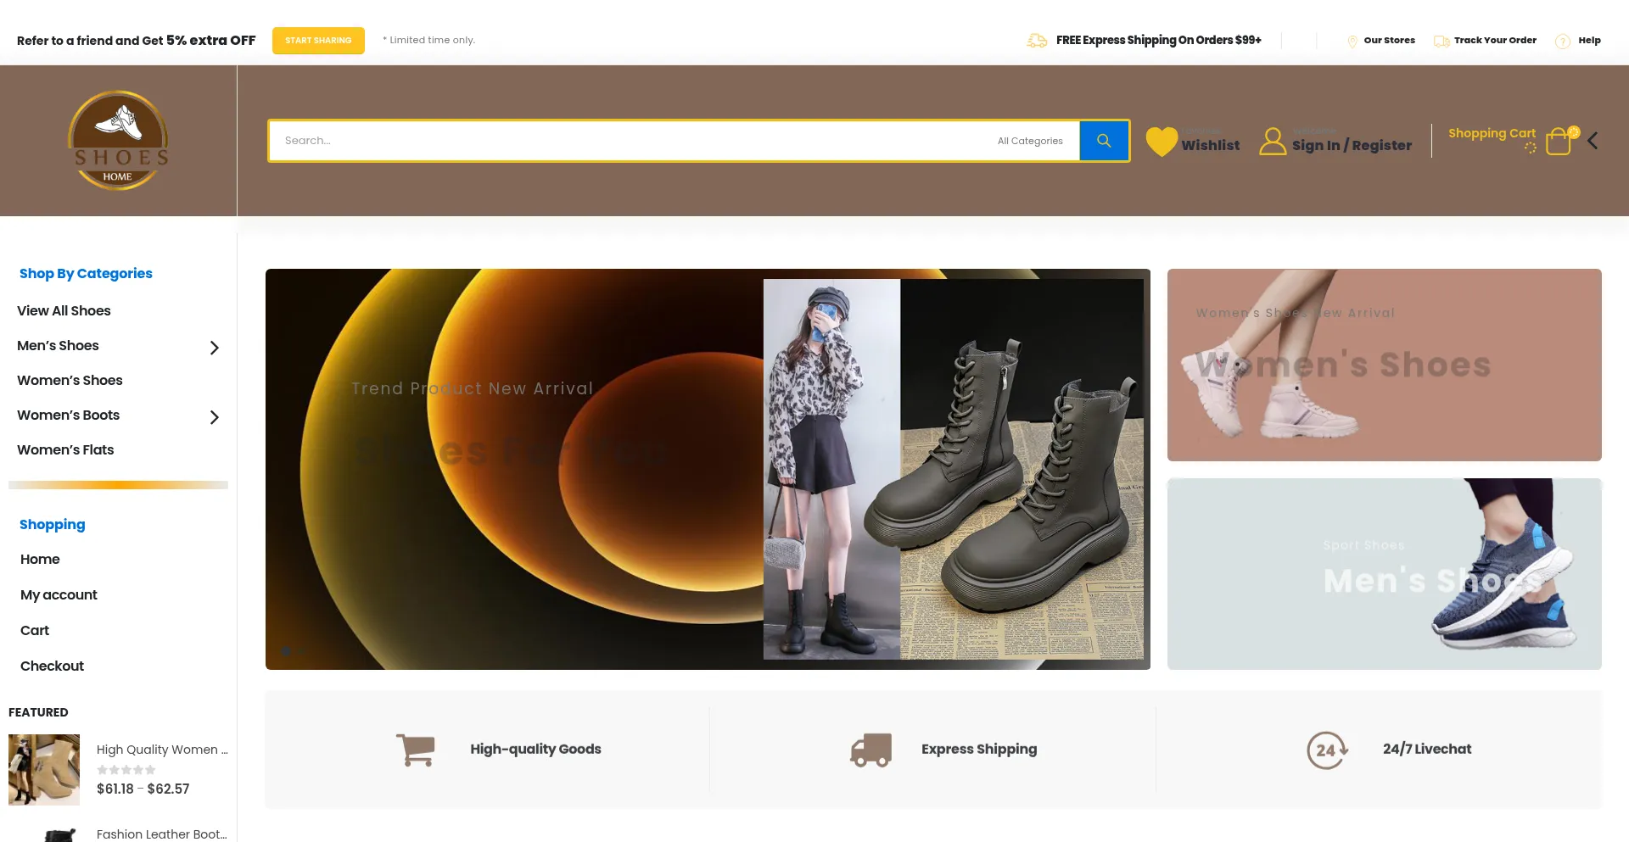Open the Our Stores link

tap(1389, 40)
